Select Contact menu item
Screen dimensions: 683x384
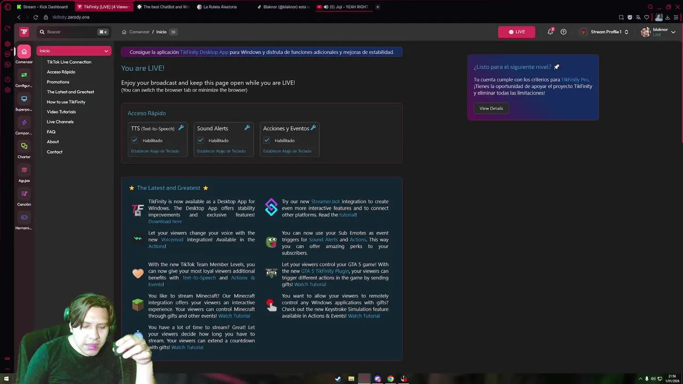(54, 152)
